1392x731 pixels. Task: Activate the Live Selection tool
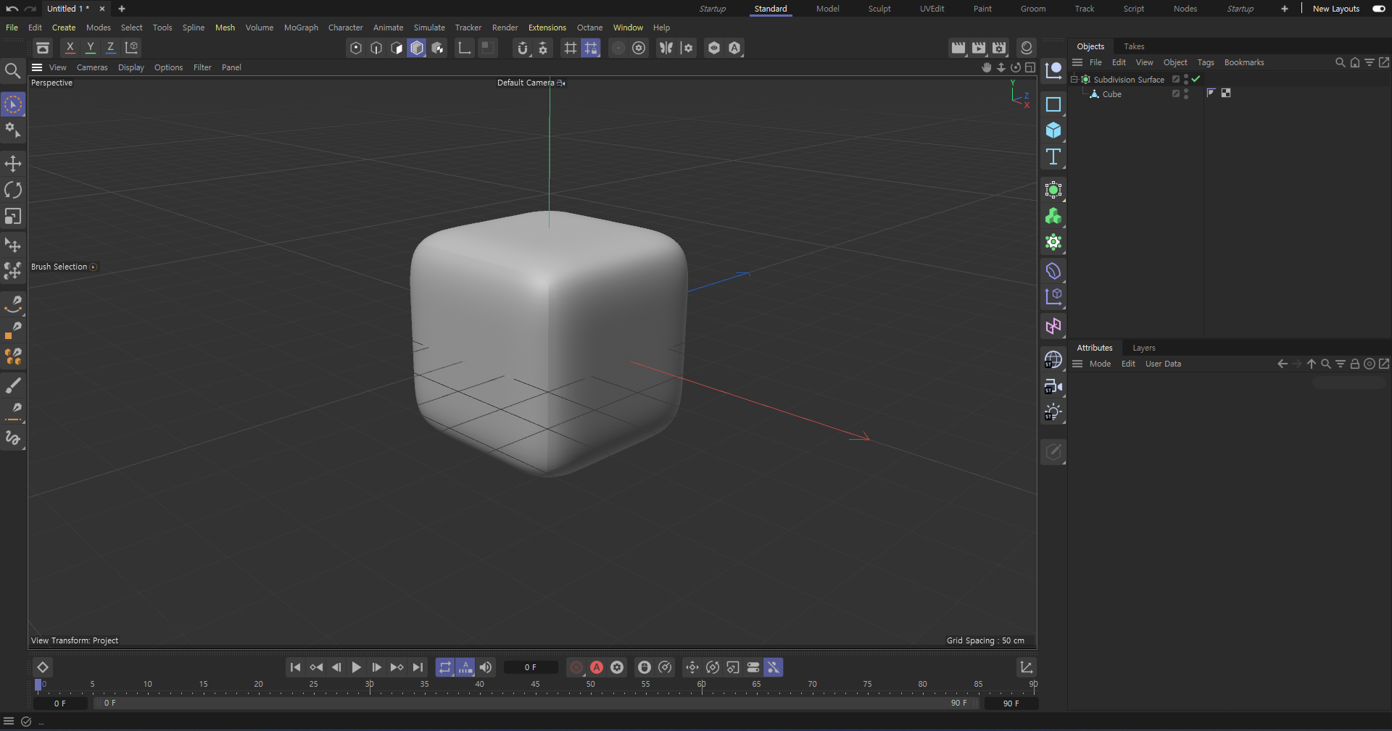pyautogui.click(x=13, y=104)
